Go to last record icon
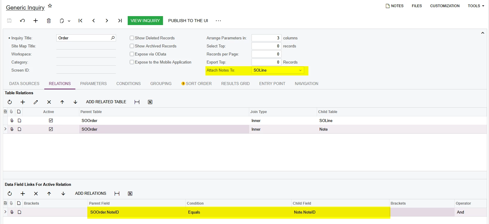This screenshot has width=489, height=224. click(x=120, y=21)
